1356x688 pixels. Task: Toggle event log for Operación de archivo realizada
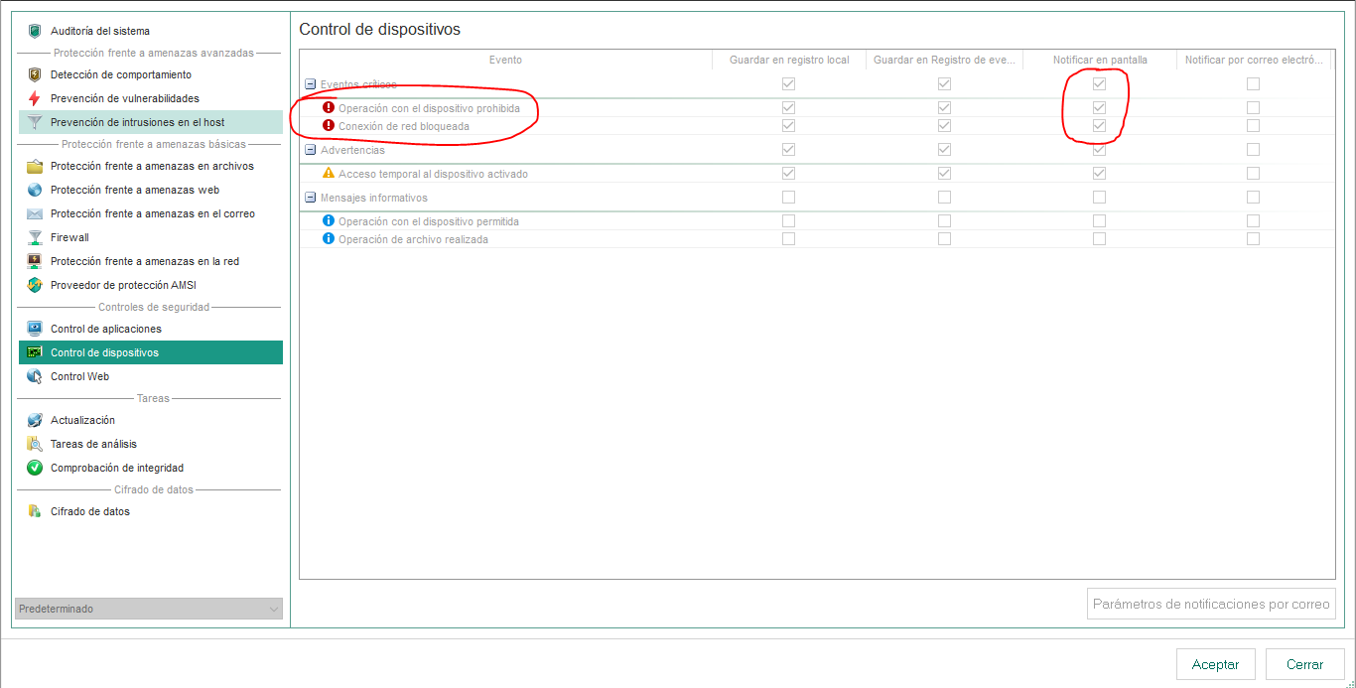(944, 239)
